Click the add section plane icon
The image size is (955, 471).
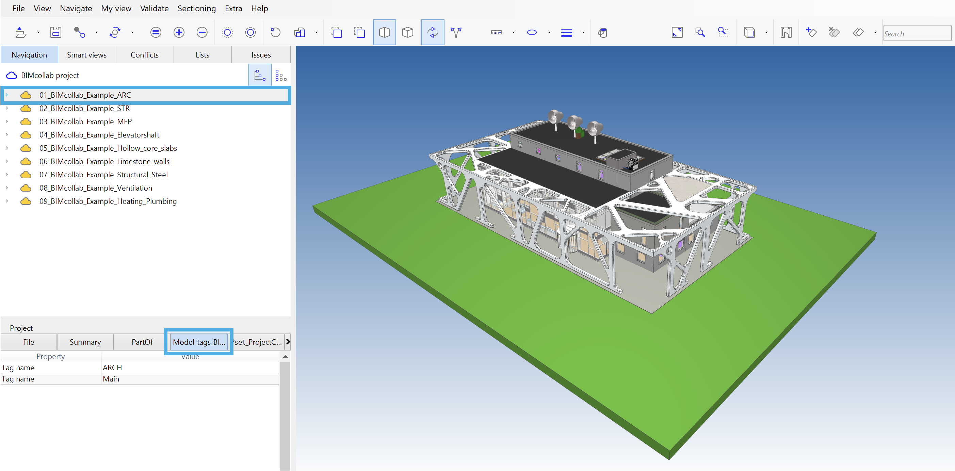pyautogui.click(x=811, y=33)
